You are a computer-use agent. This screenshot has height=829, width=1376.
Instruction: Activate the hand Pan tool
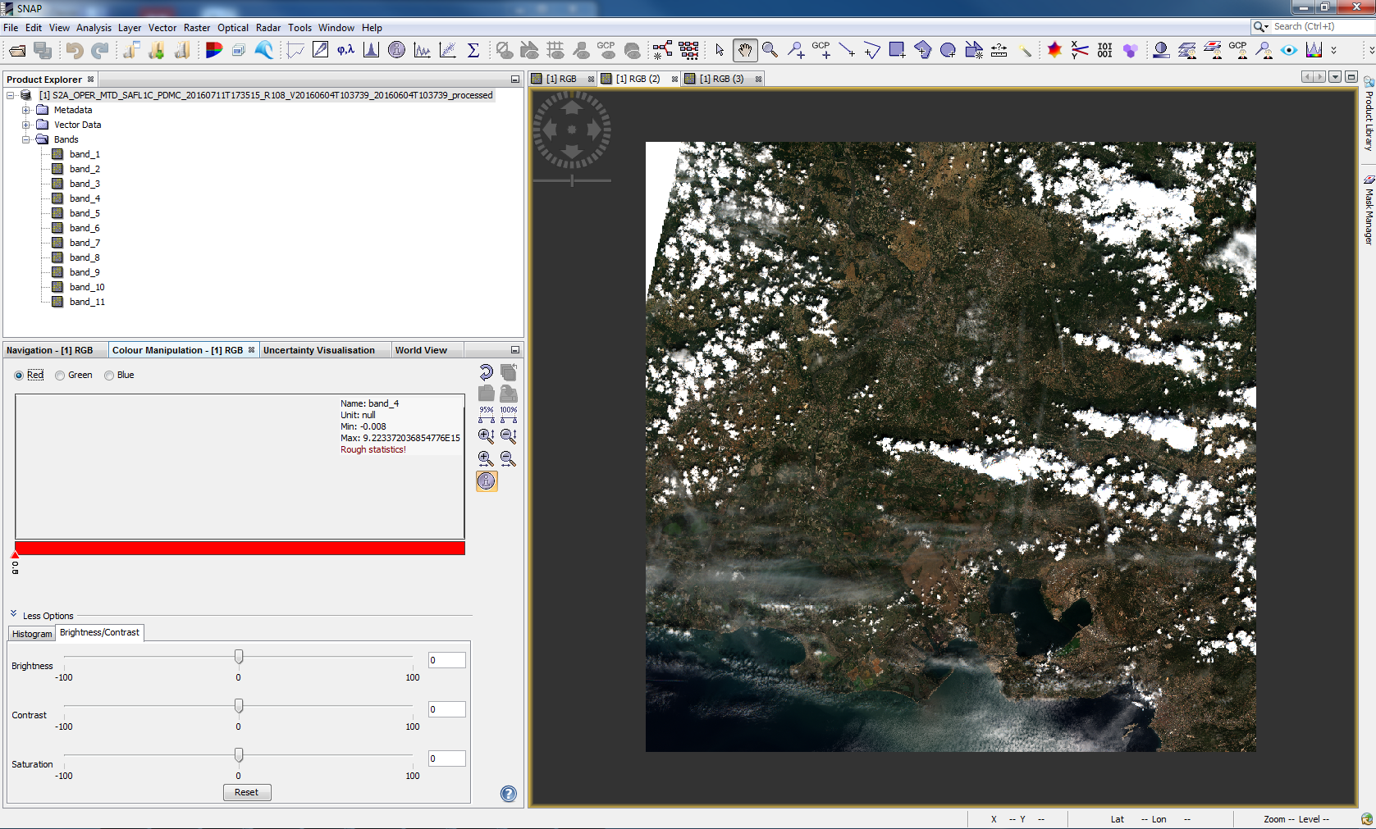pyautogui.click(x=744, y=51)
